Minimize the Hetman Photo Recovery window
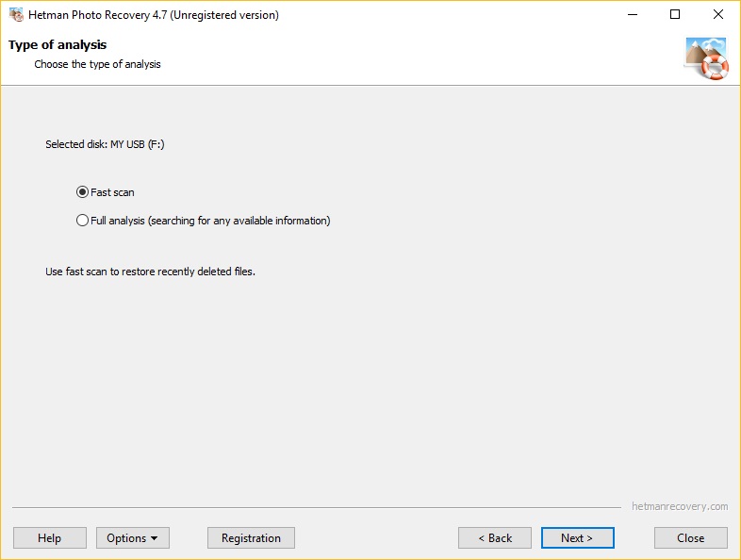741x560 pixels. click(633, 15)
